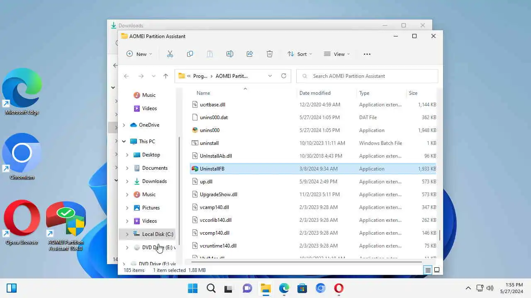Image resolution: width=531 pixels, height=298 pixels.
Task: Switch to Details view layout icon
Action: [428, 270]
